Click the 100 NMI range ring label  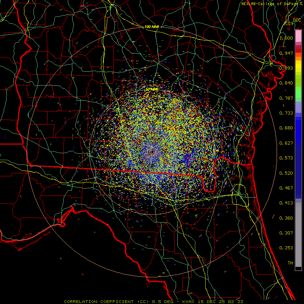(152, 27)
